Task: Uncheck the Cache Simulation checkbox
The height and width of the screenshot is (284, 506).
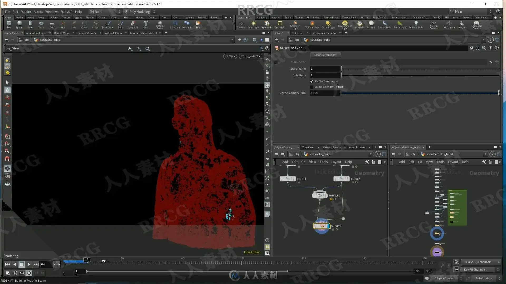Action: point(312,82)
